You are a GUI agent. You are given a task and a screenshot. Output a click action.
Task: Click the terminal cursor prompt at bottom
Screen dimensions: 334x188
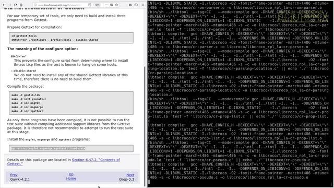click(x=149, y=182)
